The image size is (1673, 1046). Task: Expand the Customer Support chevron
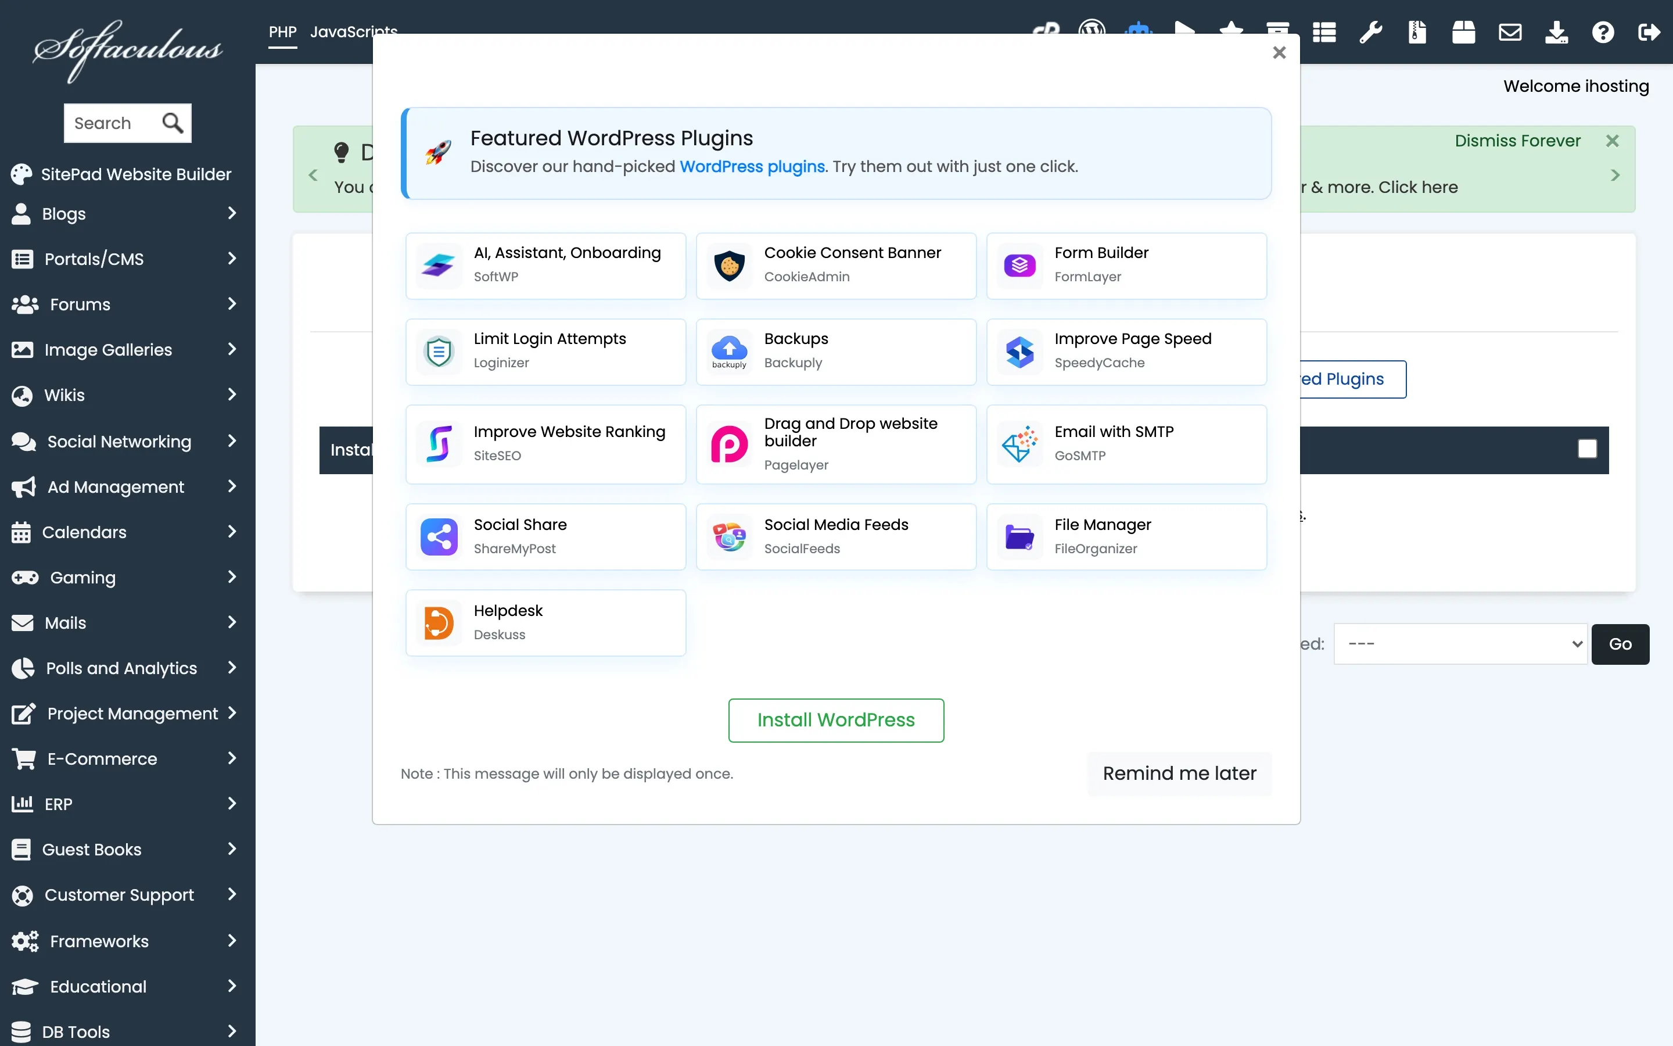point(232,894)
